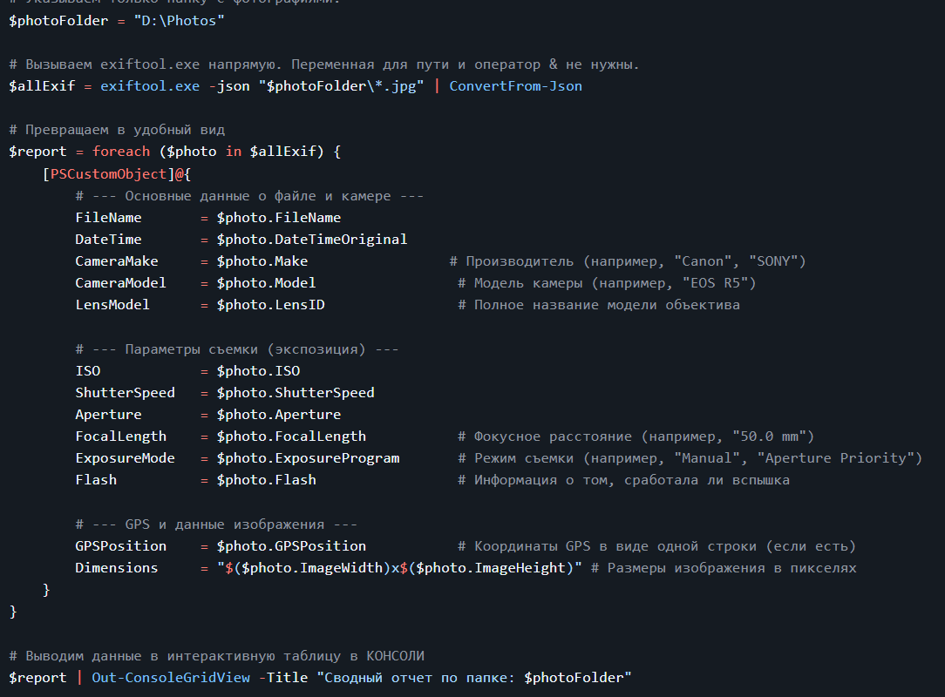
Task: Click the CameraMake property name
Action: click(117, 261)
